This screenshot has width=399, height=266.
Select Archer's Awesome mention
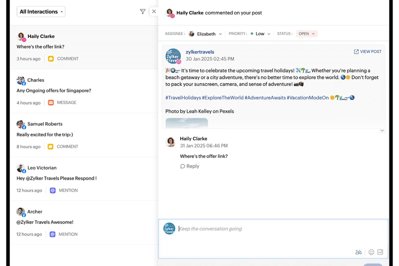point(84,223)
